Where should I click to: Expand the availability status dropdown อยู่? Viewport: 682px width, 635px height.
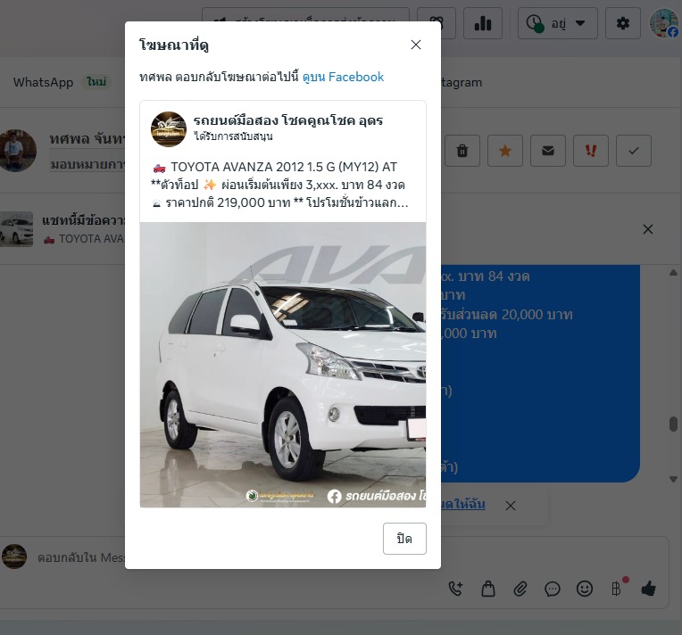[558, 23]
